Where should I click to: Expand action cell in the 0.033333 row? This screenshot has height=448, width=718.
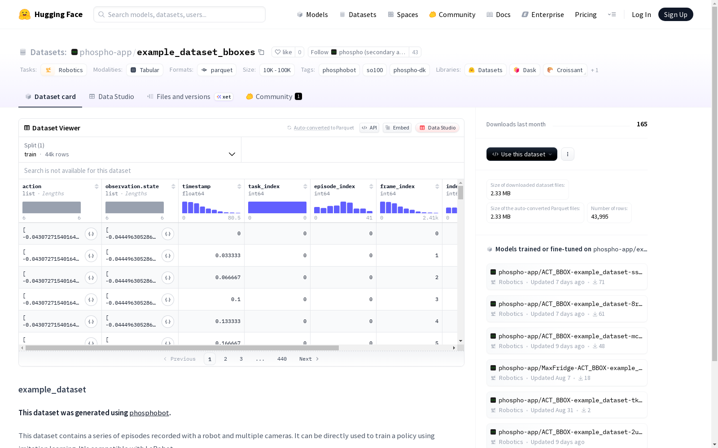click(91, 256)
